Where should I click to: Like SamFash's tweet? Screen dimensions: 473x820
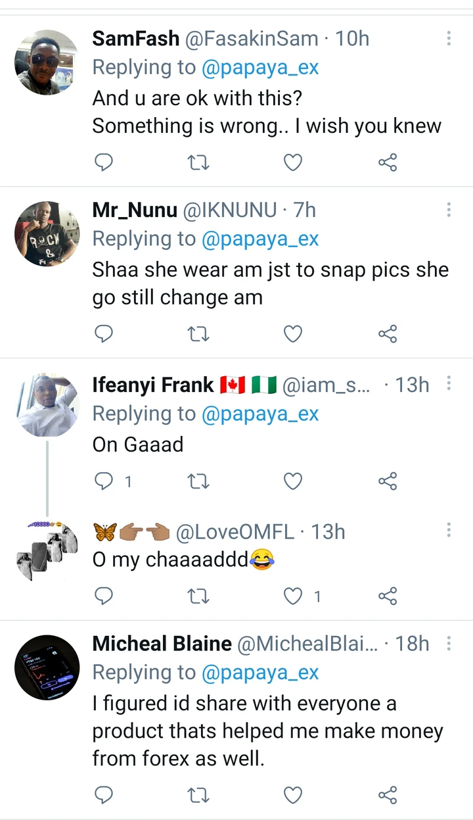tap(292, 162)
